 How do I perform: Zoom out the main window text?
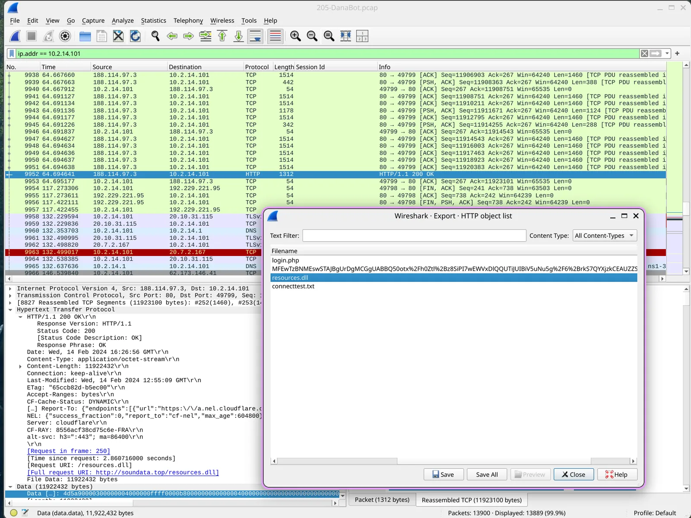(x=312, y=36)
